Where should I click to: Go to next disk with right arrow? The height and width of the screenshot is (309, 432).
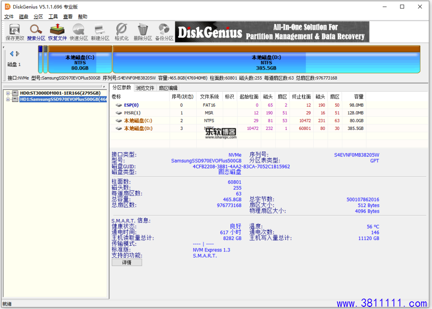tap(18, 54)
